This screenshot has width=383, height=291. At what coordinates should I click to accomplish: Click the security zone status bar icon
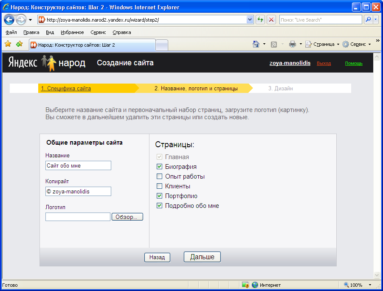click(245, 285)
